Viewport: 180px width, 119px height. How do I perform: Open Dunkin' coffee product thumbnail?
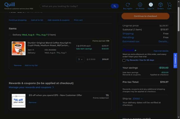[19, 48]
